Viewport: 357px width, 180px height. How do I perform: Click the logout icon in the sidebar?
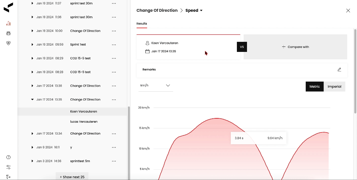pyautogui.click(x=8, y=177)
